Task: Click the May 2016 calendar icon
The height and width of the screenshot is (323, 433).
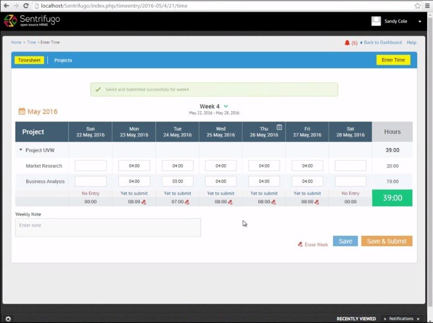Action: (22, 111)
